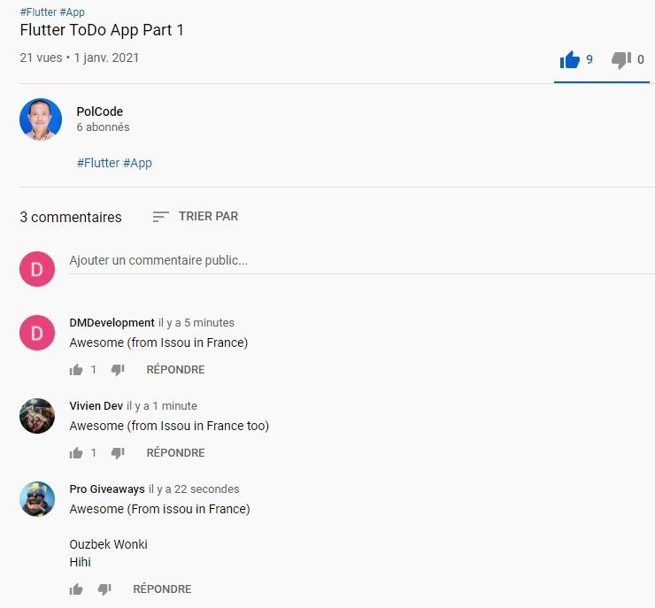Open Vivien Dev's avatar

pyautogui.click(x=37, y=416)
